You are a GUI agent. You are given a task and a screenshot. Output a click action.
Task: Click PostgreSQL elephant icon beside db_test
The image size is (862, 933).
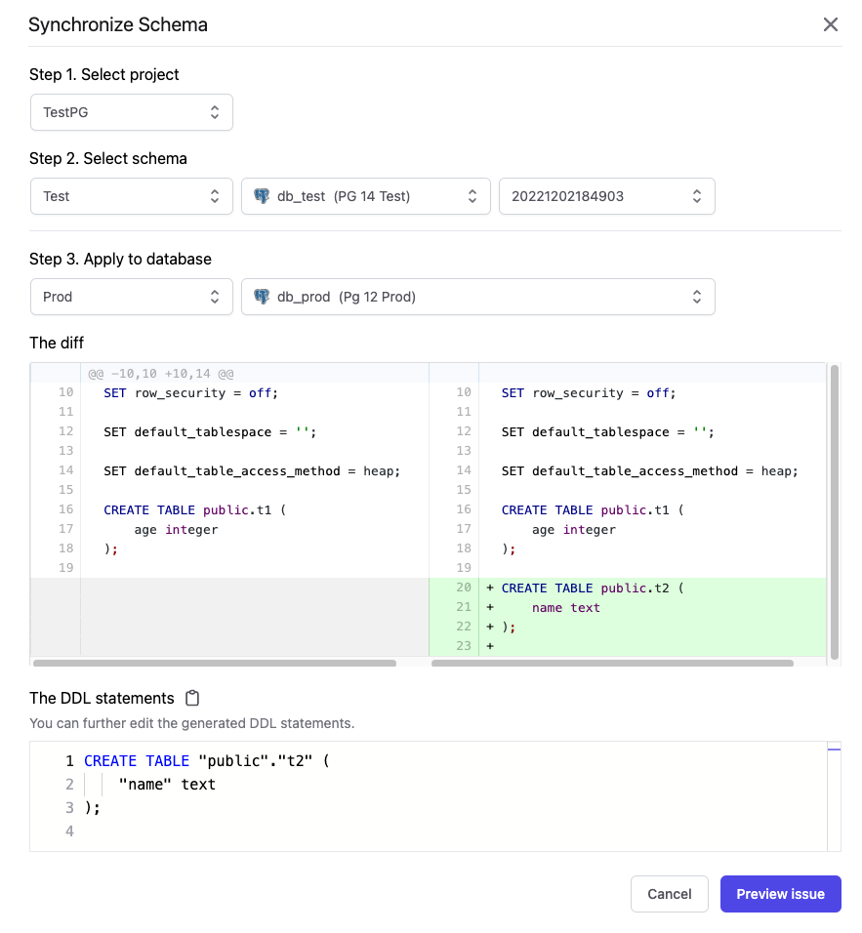262,196
